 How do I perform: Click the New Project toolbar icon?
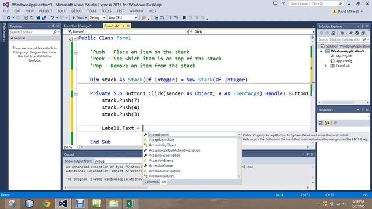click(x=26, y=18)
